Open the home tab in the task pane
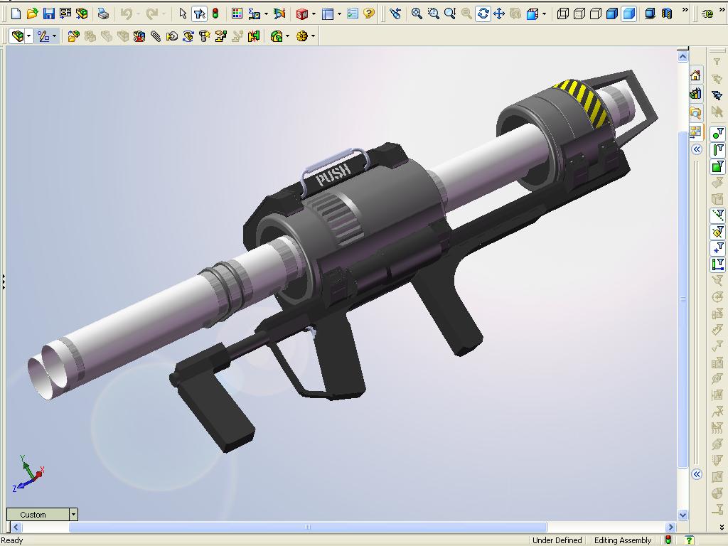This screenshot has width=728, height=546. [x=696, y=76]
